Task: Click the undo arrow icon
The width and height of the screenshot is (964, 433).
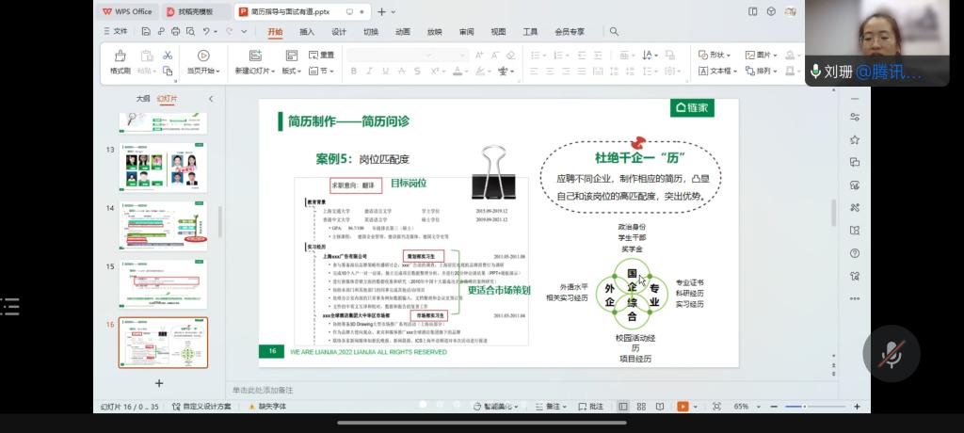Action: (x=205, y=31)
